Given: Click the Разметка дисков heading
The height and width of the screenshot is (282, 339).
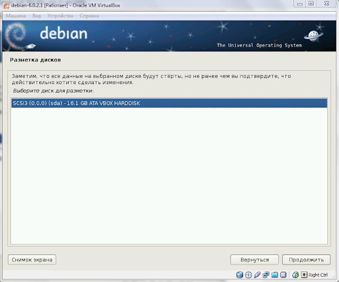Looking at the screenshot, I should click(35, 60).
